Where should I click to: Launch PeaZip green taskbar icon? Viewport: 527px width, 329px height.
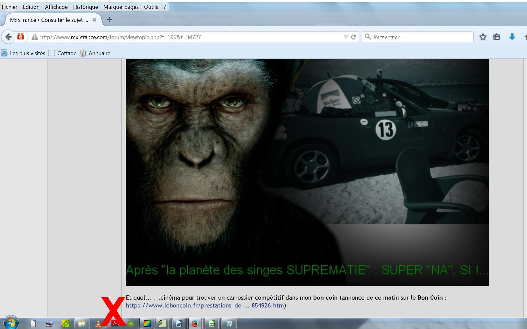(65, 324)
